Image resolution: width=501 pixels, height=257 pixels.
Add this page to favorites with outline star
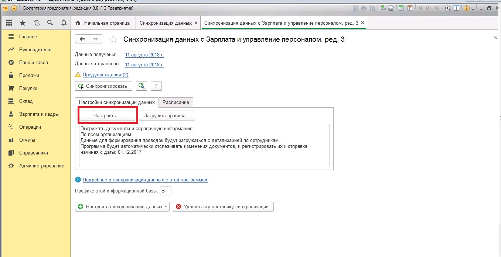click(x=113, y=39)
